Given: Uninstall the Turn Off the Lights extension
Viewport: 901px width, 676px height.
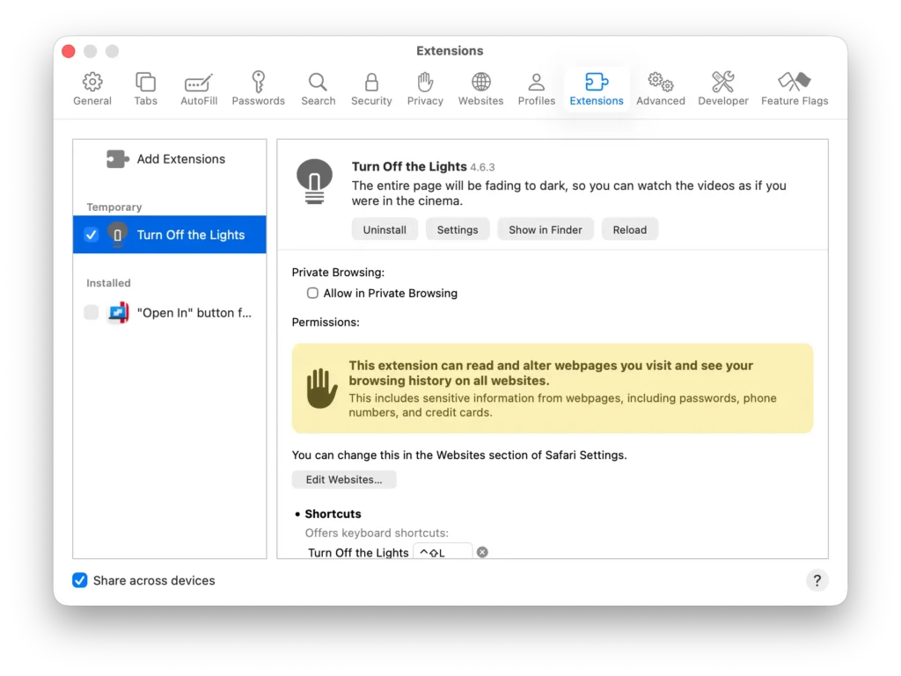Looking at the screenshot, I should click(x=385, y=229).
